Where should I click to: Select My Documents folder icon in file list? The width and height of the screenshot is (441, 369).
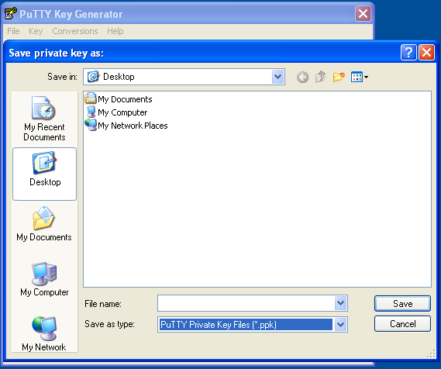[91, 98]
